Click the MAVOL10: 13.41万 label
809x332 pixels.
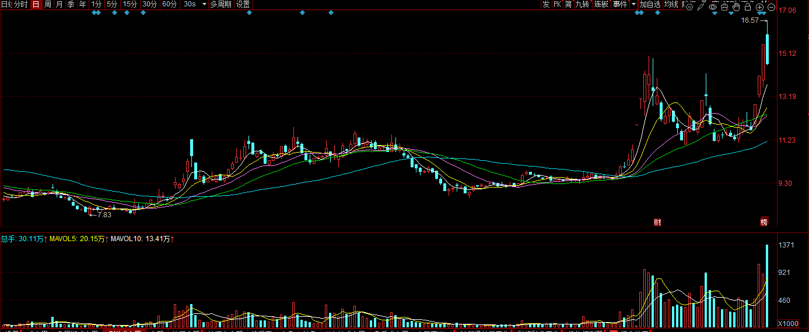141,239
